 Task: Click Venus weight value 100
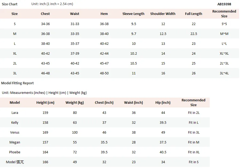tap(75, 133)
